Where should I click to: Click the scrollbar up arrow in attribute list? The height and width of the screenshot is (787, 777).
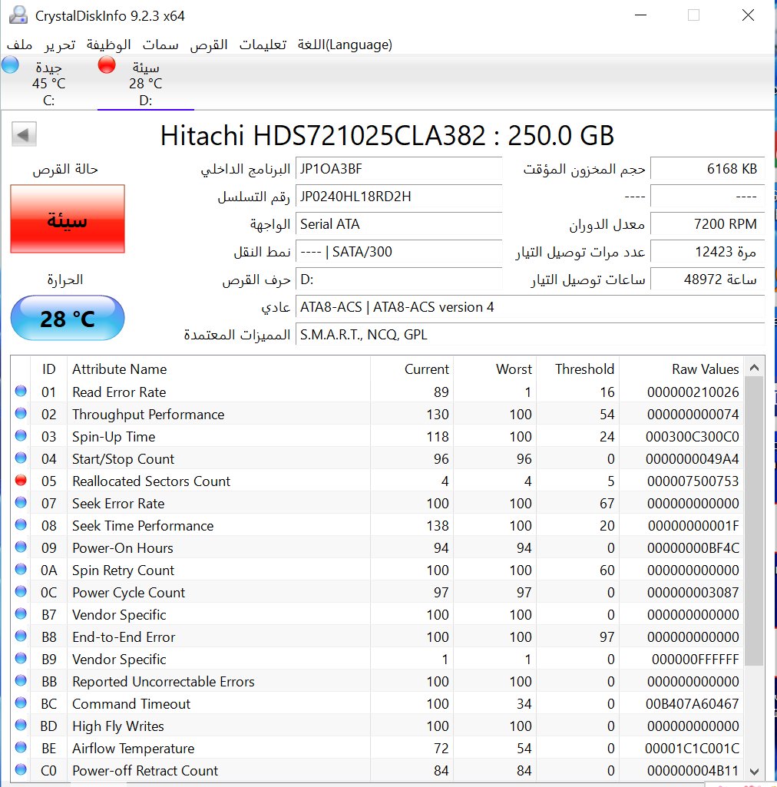point(754,368)
